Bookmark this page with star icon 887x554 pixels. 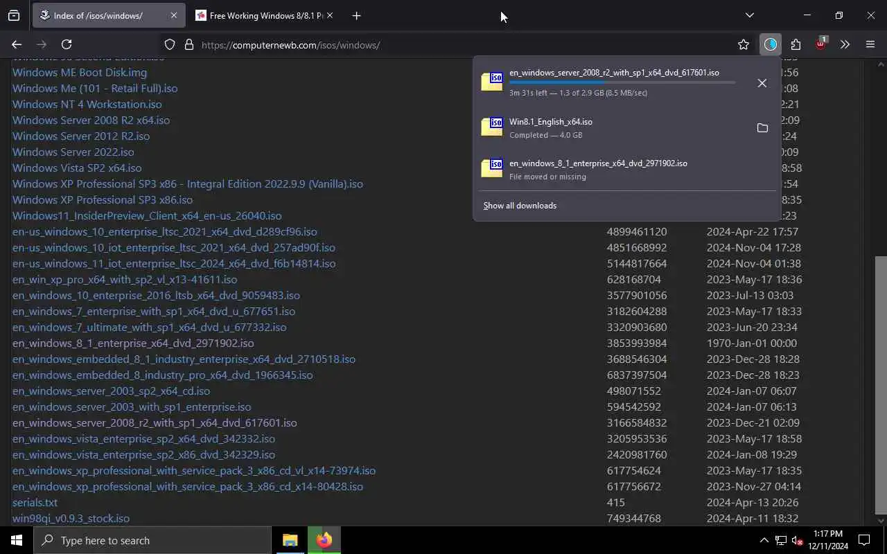pos(744,44)
